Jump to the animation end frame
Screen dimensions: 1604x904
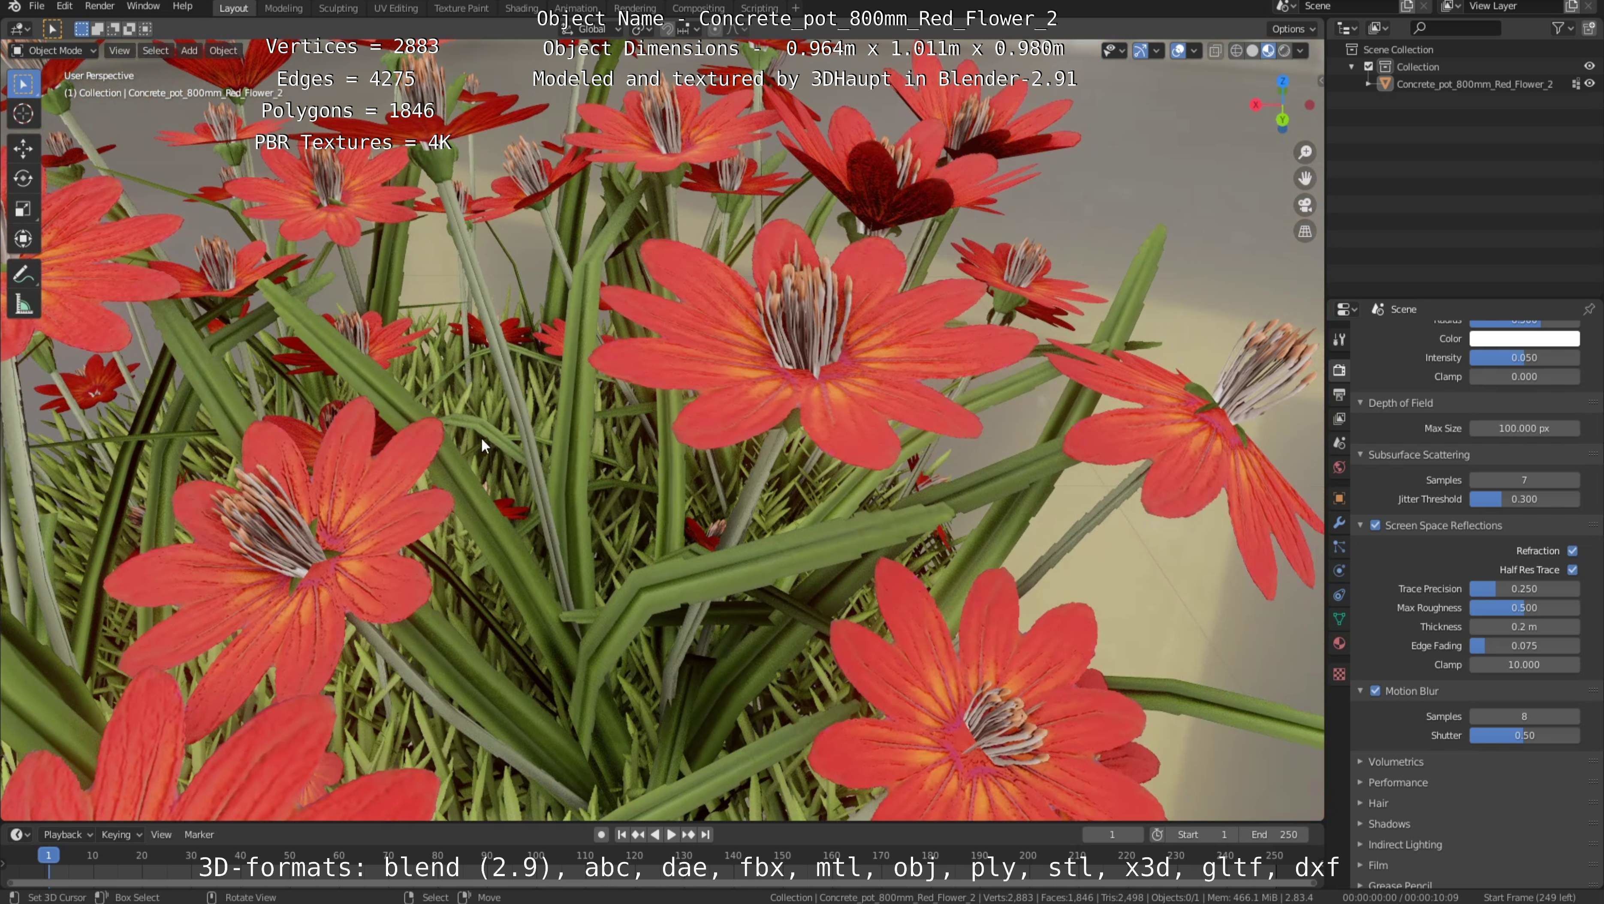[x=706, y=835]
